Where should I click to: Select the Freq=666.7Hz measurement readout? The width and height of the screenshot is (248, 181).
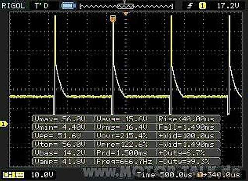124,161
